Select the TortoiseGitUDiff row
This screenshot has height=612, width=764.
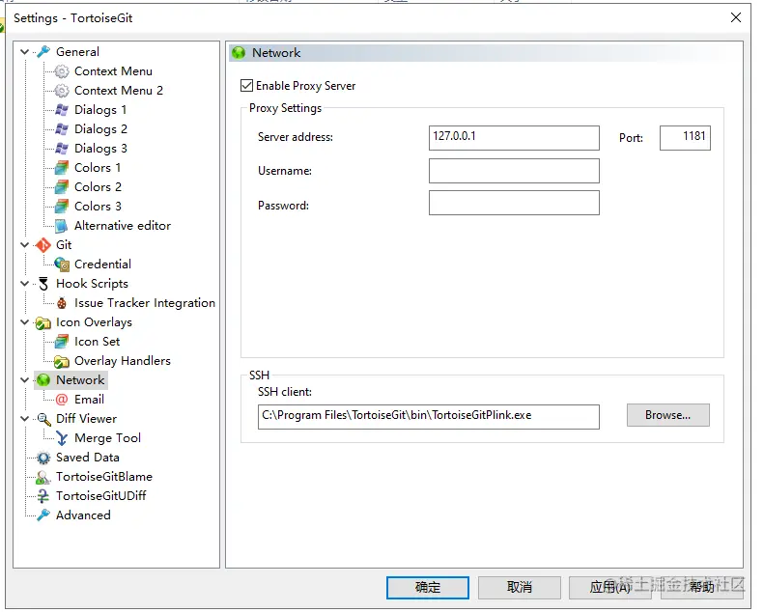coord(100,496)
